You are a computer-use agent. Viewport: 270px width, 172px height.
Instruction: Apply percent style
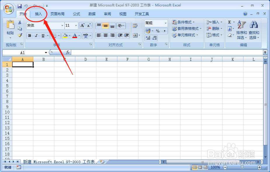point(158,31)
